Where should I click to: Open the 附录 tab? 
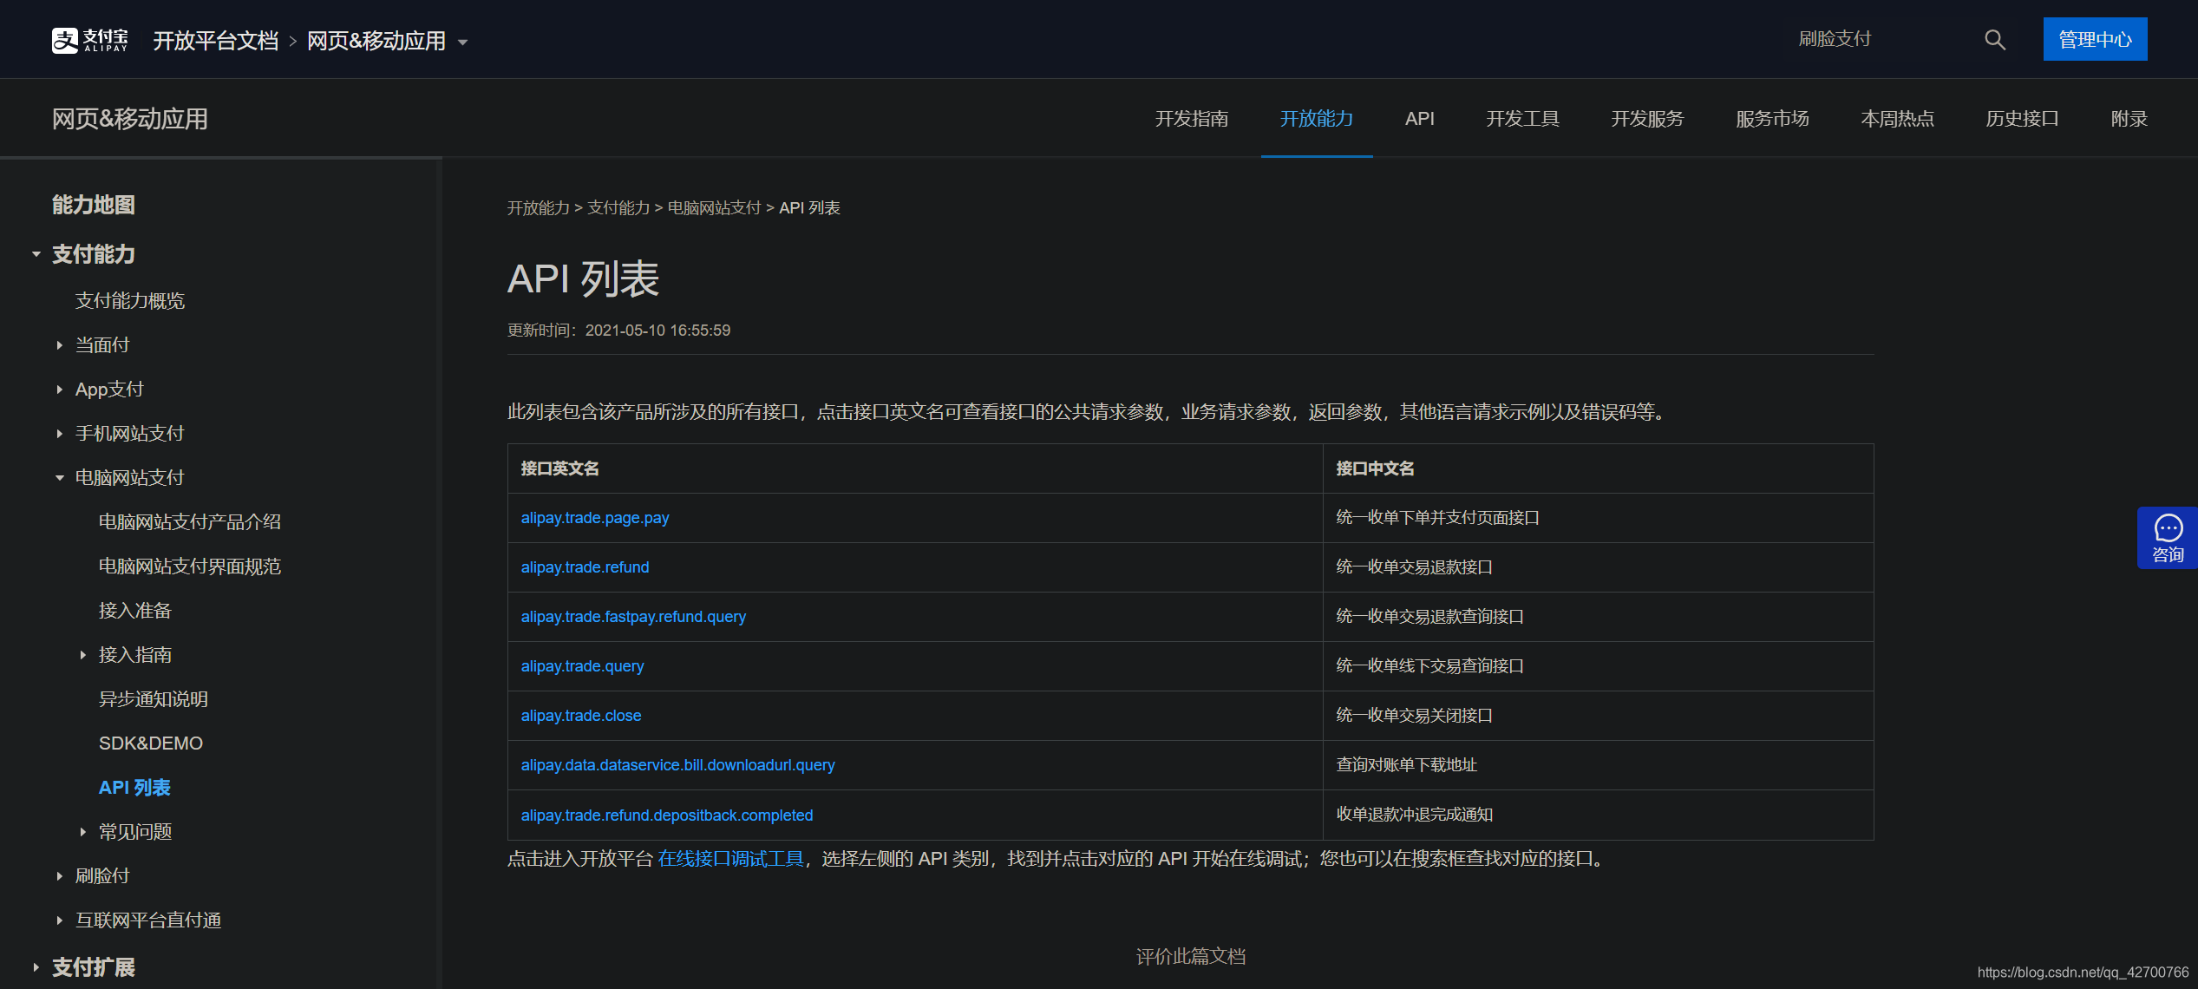[2129, 119]
